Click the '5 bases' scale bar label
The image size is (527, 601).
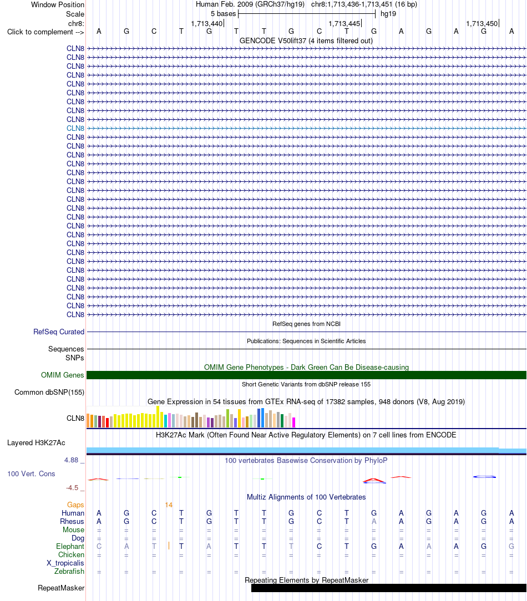point(223,14)
